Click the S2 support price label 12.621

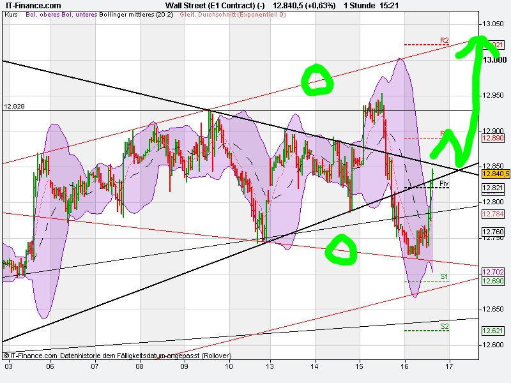coord(492,330)
